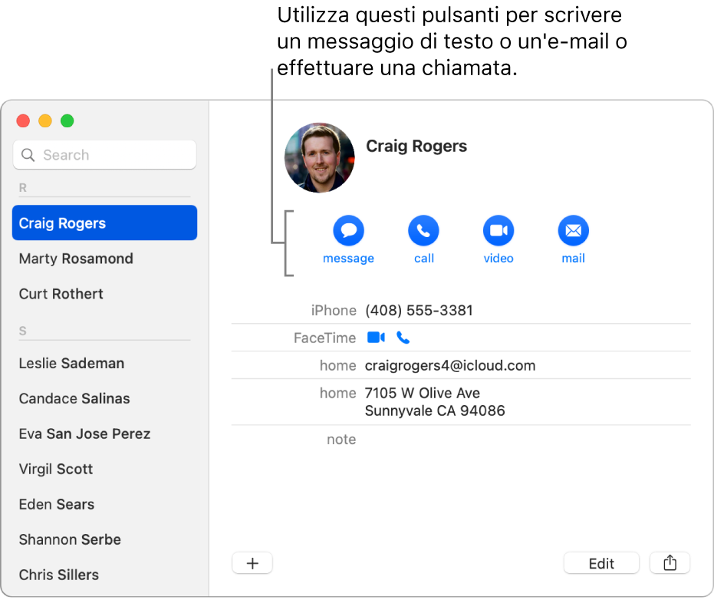
Task: Minimize the window with yellow button
Action: 45,120
